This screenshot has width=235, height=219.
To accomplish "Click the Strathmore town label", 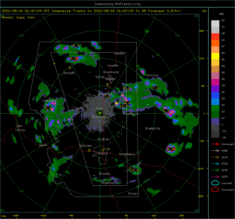I will point(127,154).
